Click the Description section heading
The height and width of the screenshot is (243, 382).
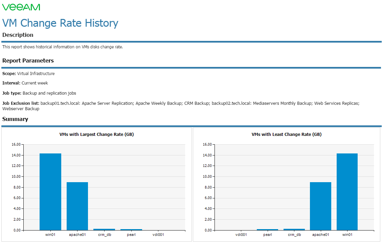pos(18,35)
